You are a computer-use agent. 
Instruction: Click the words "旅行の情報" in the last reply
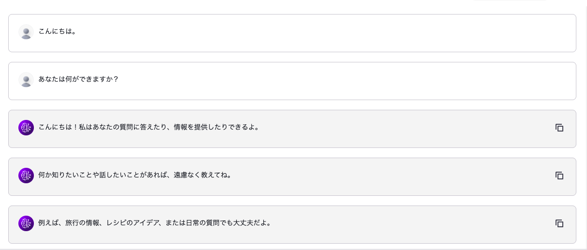[x=82, y=223]
